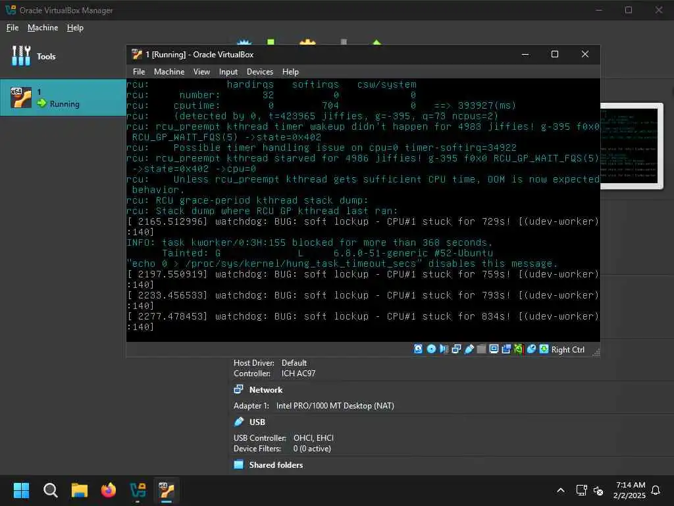Open the VM window Help menu
The width and height of the screenshot is (674, 506).
click(x=290, y=72)
